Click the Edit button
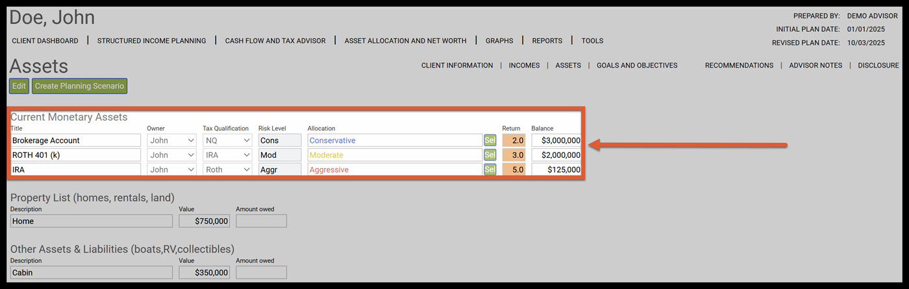909x289 pixels. (19, 86)
